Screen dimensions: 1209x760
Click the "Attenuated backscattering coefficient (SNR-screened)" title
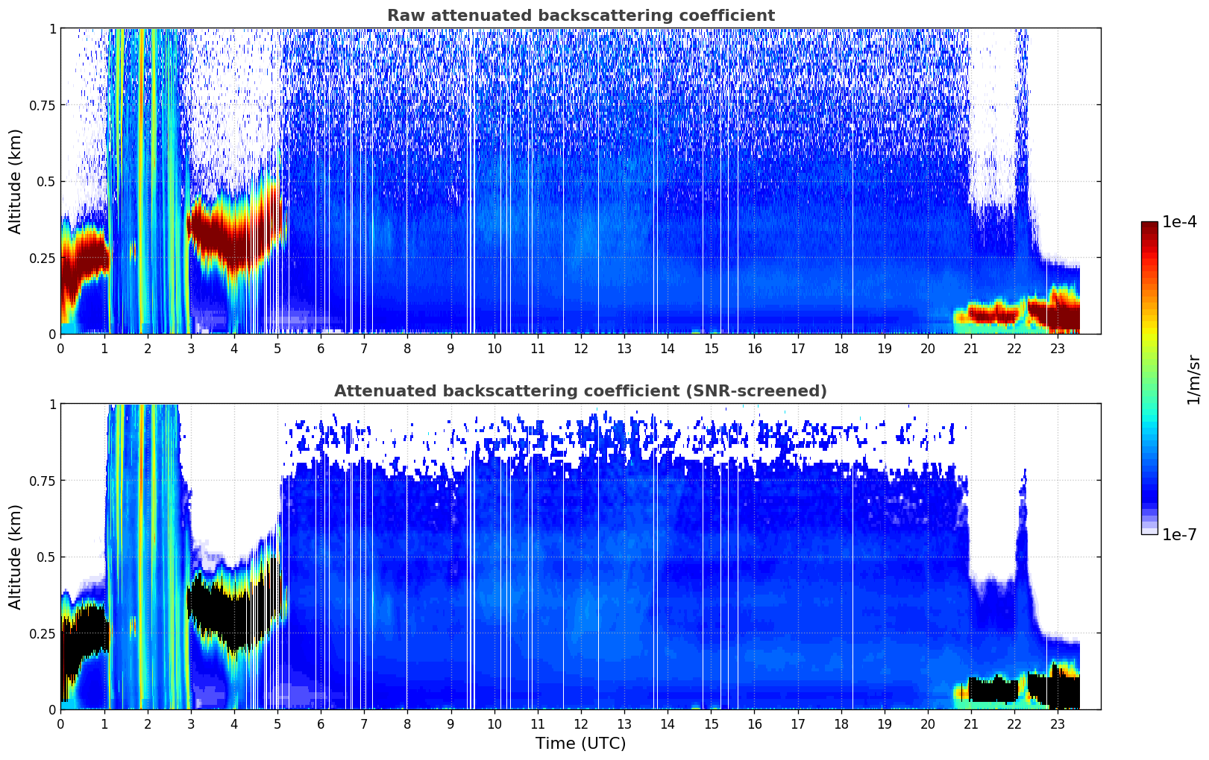coord(580,391)
